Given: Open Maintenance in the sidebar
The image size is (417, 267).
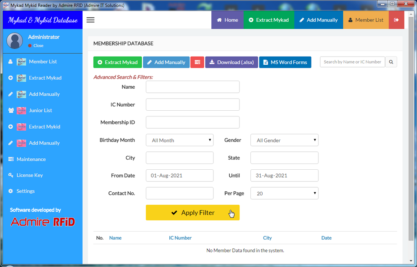Looking at the screenshot, I should 31,159.
